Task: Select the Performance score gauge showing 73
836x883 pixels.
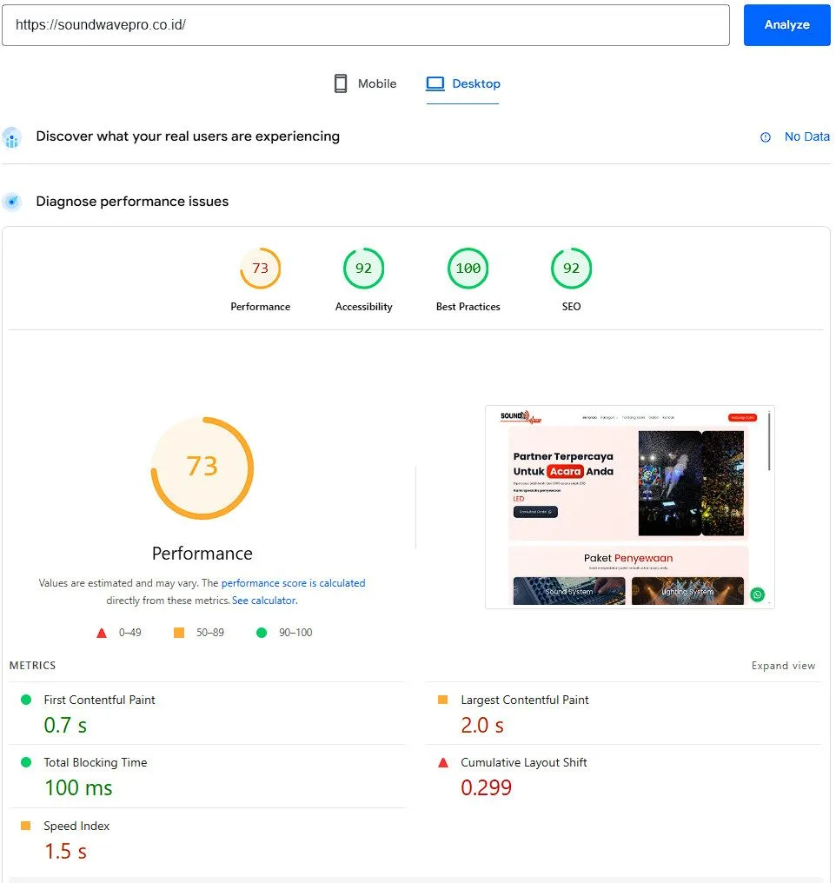Action: point(260,269)
